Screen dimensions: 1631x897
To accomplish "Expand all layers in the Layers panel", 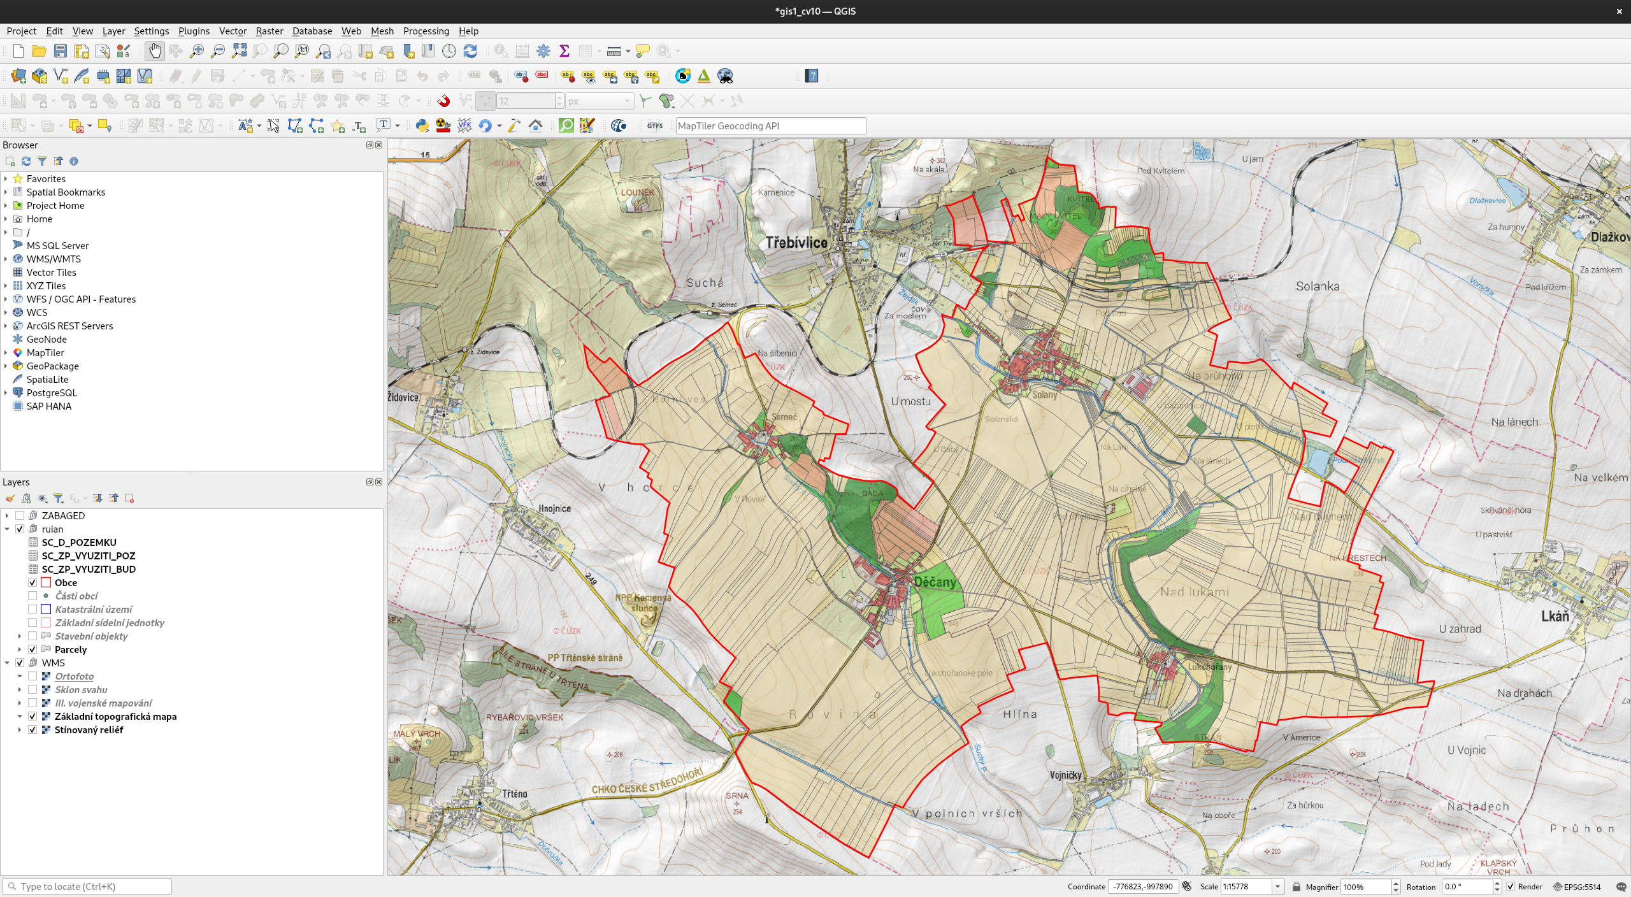I will point(97,498).
